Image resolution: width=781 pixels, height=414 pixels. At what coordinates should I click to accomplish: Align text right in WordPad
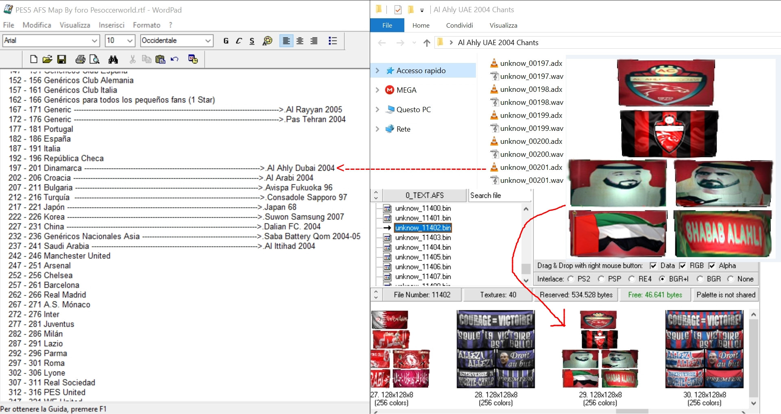[314, 41]
